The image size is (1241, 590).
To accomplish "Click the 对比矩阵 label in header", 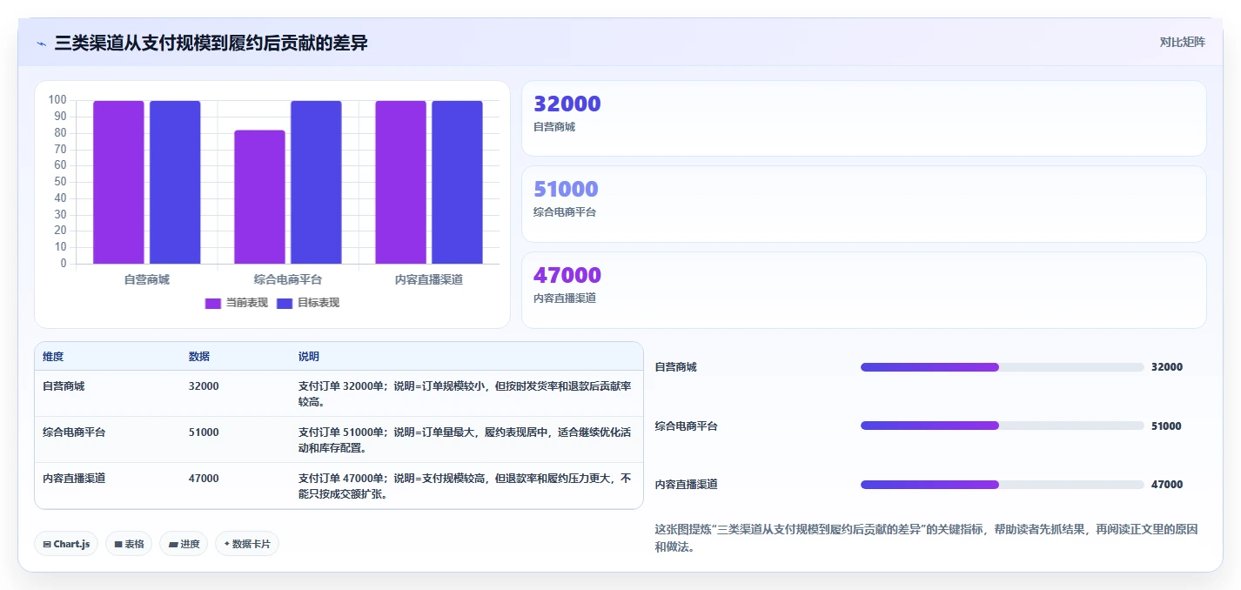I will (x=1182, y=42).
